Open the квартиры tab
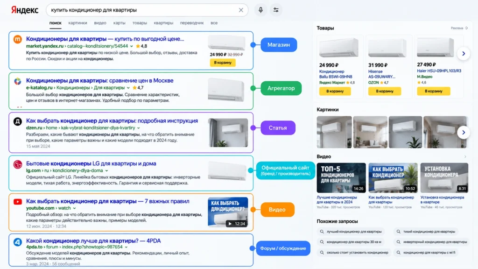The image size is (478, 269). [163, 23]
